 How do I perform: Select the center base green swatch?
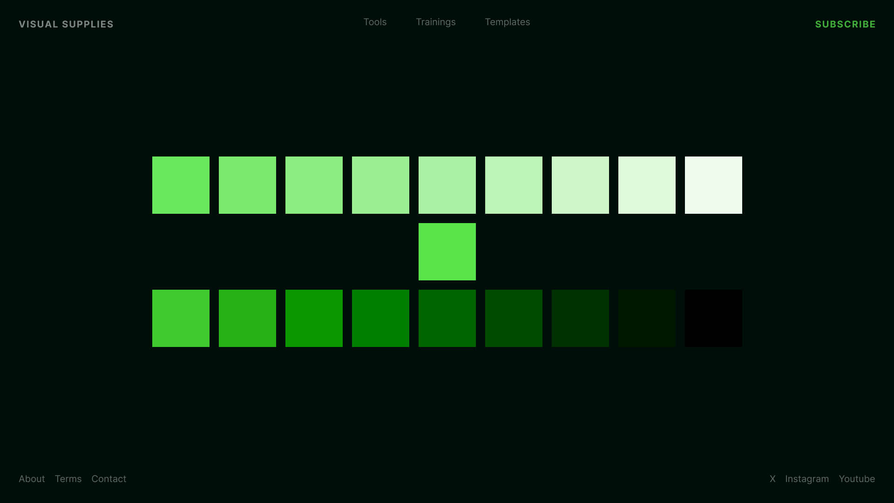447,251
